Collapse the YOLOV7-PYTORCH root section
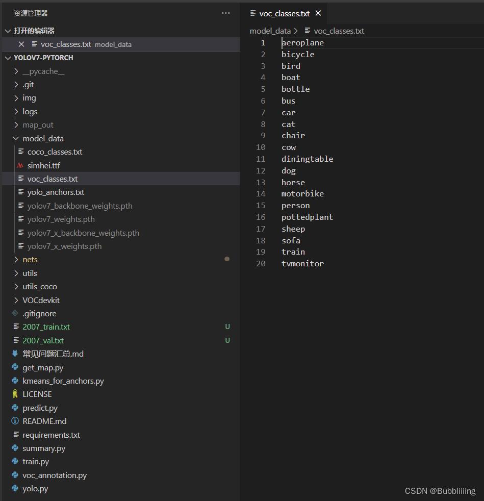 (x=8, y=58)
